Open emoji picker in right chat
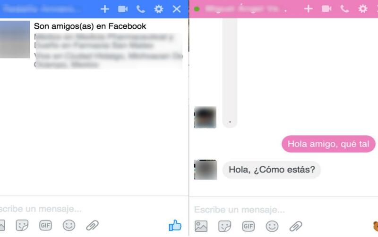378x237 pixels. (x=272, y=226)
